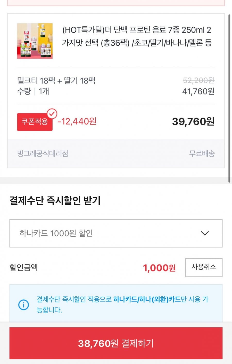Click the dropdown chevron arrow for card discount
The height and width of the screenshot is (364, 232).
[205, 233]
